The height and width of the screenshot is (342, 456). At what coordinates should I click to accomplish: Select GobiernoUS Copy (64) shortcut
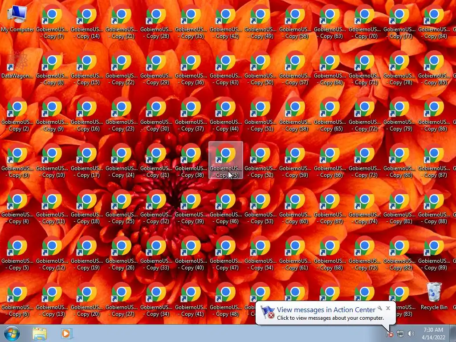[330, 68]
